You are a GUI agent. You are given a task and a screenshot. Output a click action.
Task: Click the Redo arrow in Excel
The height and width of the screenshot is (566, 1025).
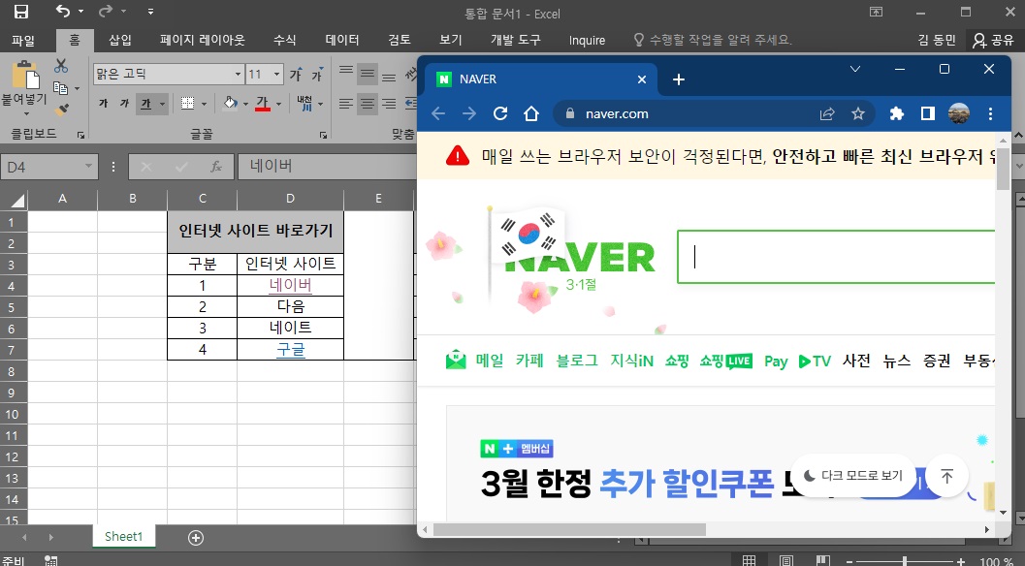pyautogui.click(x=106, y=11)
